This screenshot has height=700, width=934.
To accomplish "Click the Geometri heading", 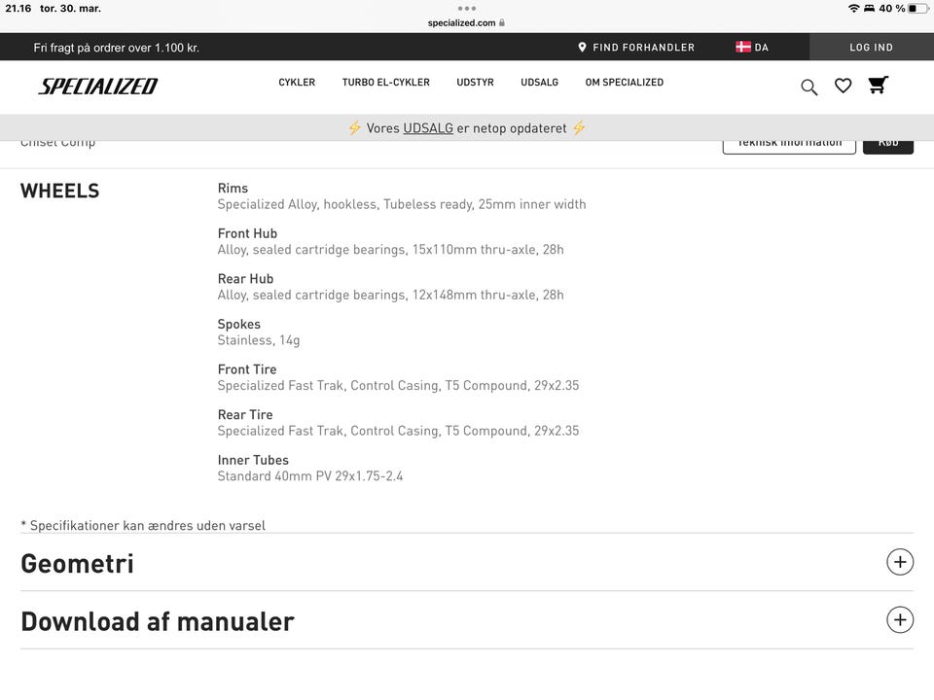I will (x=78, y=563).
